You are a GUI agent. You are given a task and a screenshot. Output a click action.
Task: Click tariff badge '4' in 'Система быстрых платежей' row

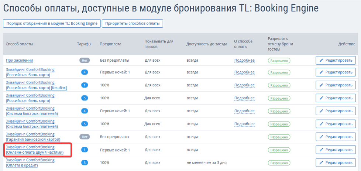[x=85, y=111]
